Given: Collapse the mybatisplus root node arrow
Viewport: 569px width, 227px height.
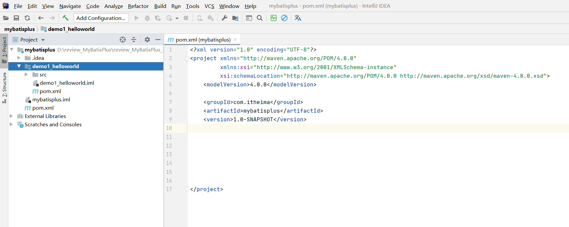Looking at the screenshot, I should pos(12,50).
